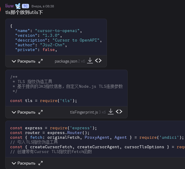Click inside the package.json code block
Image resolution: width=185 pixels, height=169 pixels.
click(56, 37)
